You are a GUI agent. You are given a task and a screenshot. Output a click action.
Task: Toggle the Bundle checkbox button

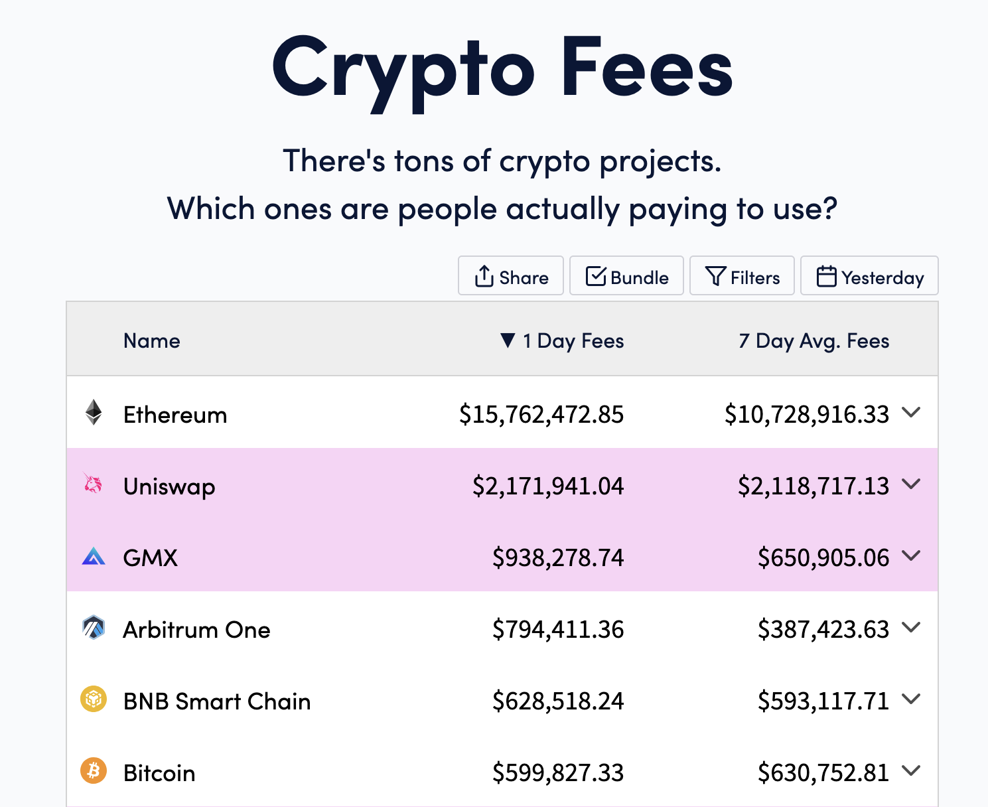[626, 275]
